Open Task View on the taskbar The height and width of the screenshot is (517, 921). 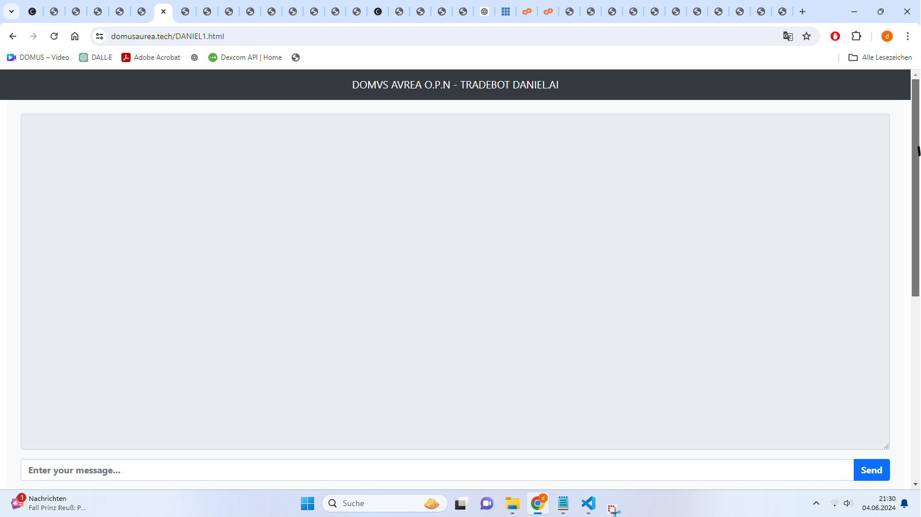tap(461, 504)
